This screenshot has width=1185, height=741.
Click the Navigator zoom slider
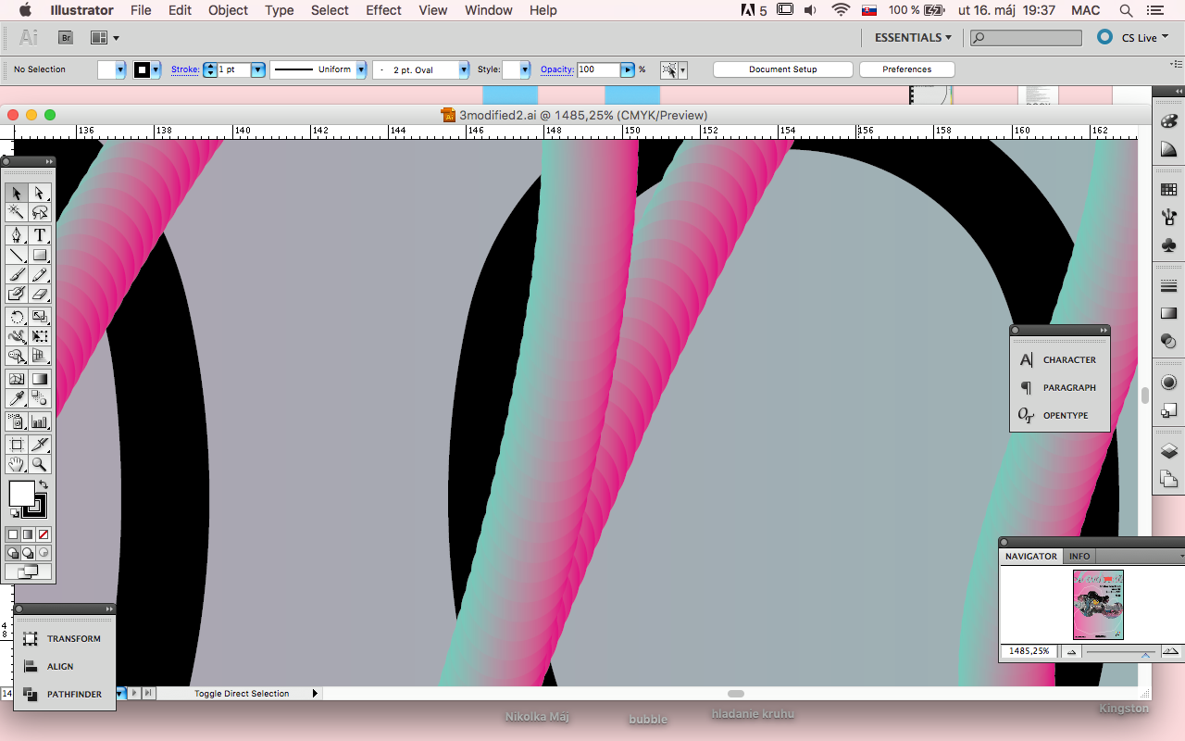point(1122,652)
